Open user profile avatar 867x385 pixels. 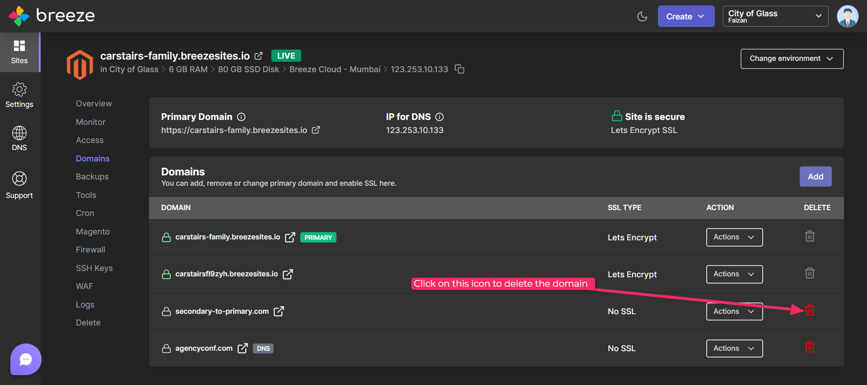(848, 16)
